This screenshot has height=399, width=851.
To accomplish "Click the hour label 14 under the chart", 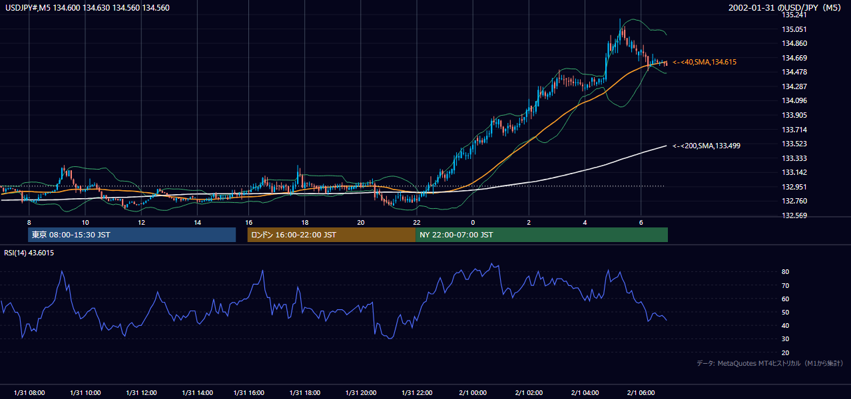I will [x=198, y=222].
